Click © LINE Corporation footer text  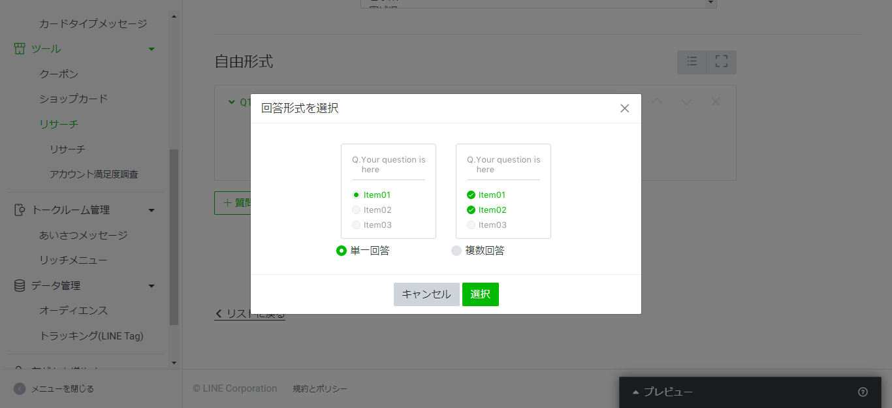tap(235, 388)
